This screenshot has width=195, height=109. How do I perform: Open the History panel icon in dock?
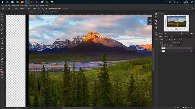click(x=156, y=14)
